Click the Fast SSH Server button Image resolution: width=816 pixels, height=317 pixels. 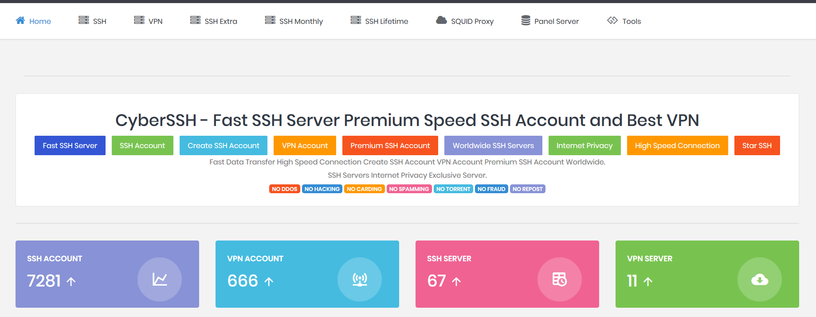point(70,145)
